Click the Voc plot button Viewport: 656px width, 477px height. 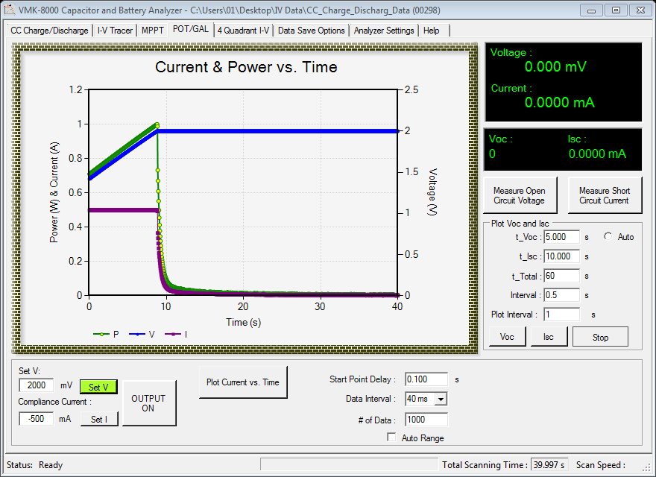507,337
